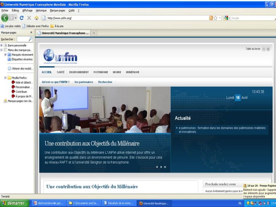Switch to AbstractLibreville.ppt taskbar item

49,203
